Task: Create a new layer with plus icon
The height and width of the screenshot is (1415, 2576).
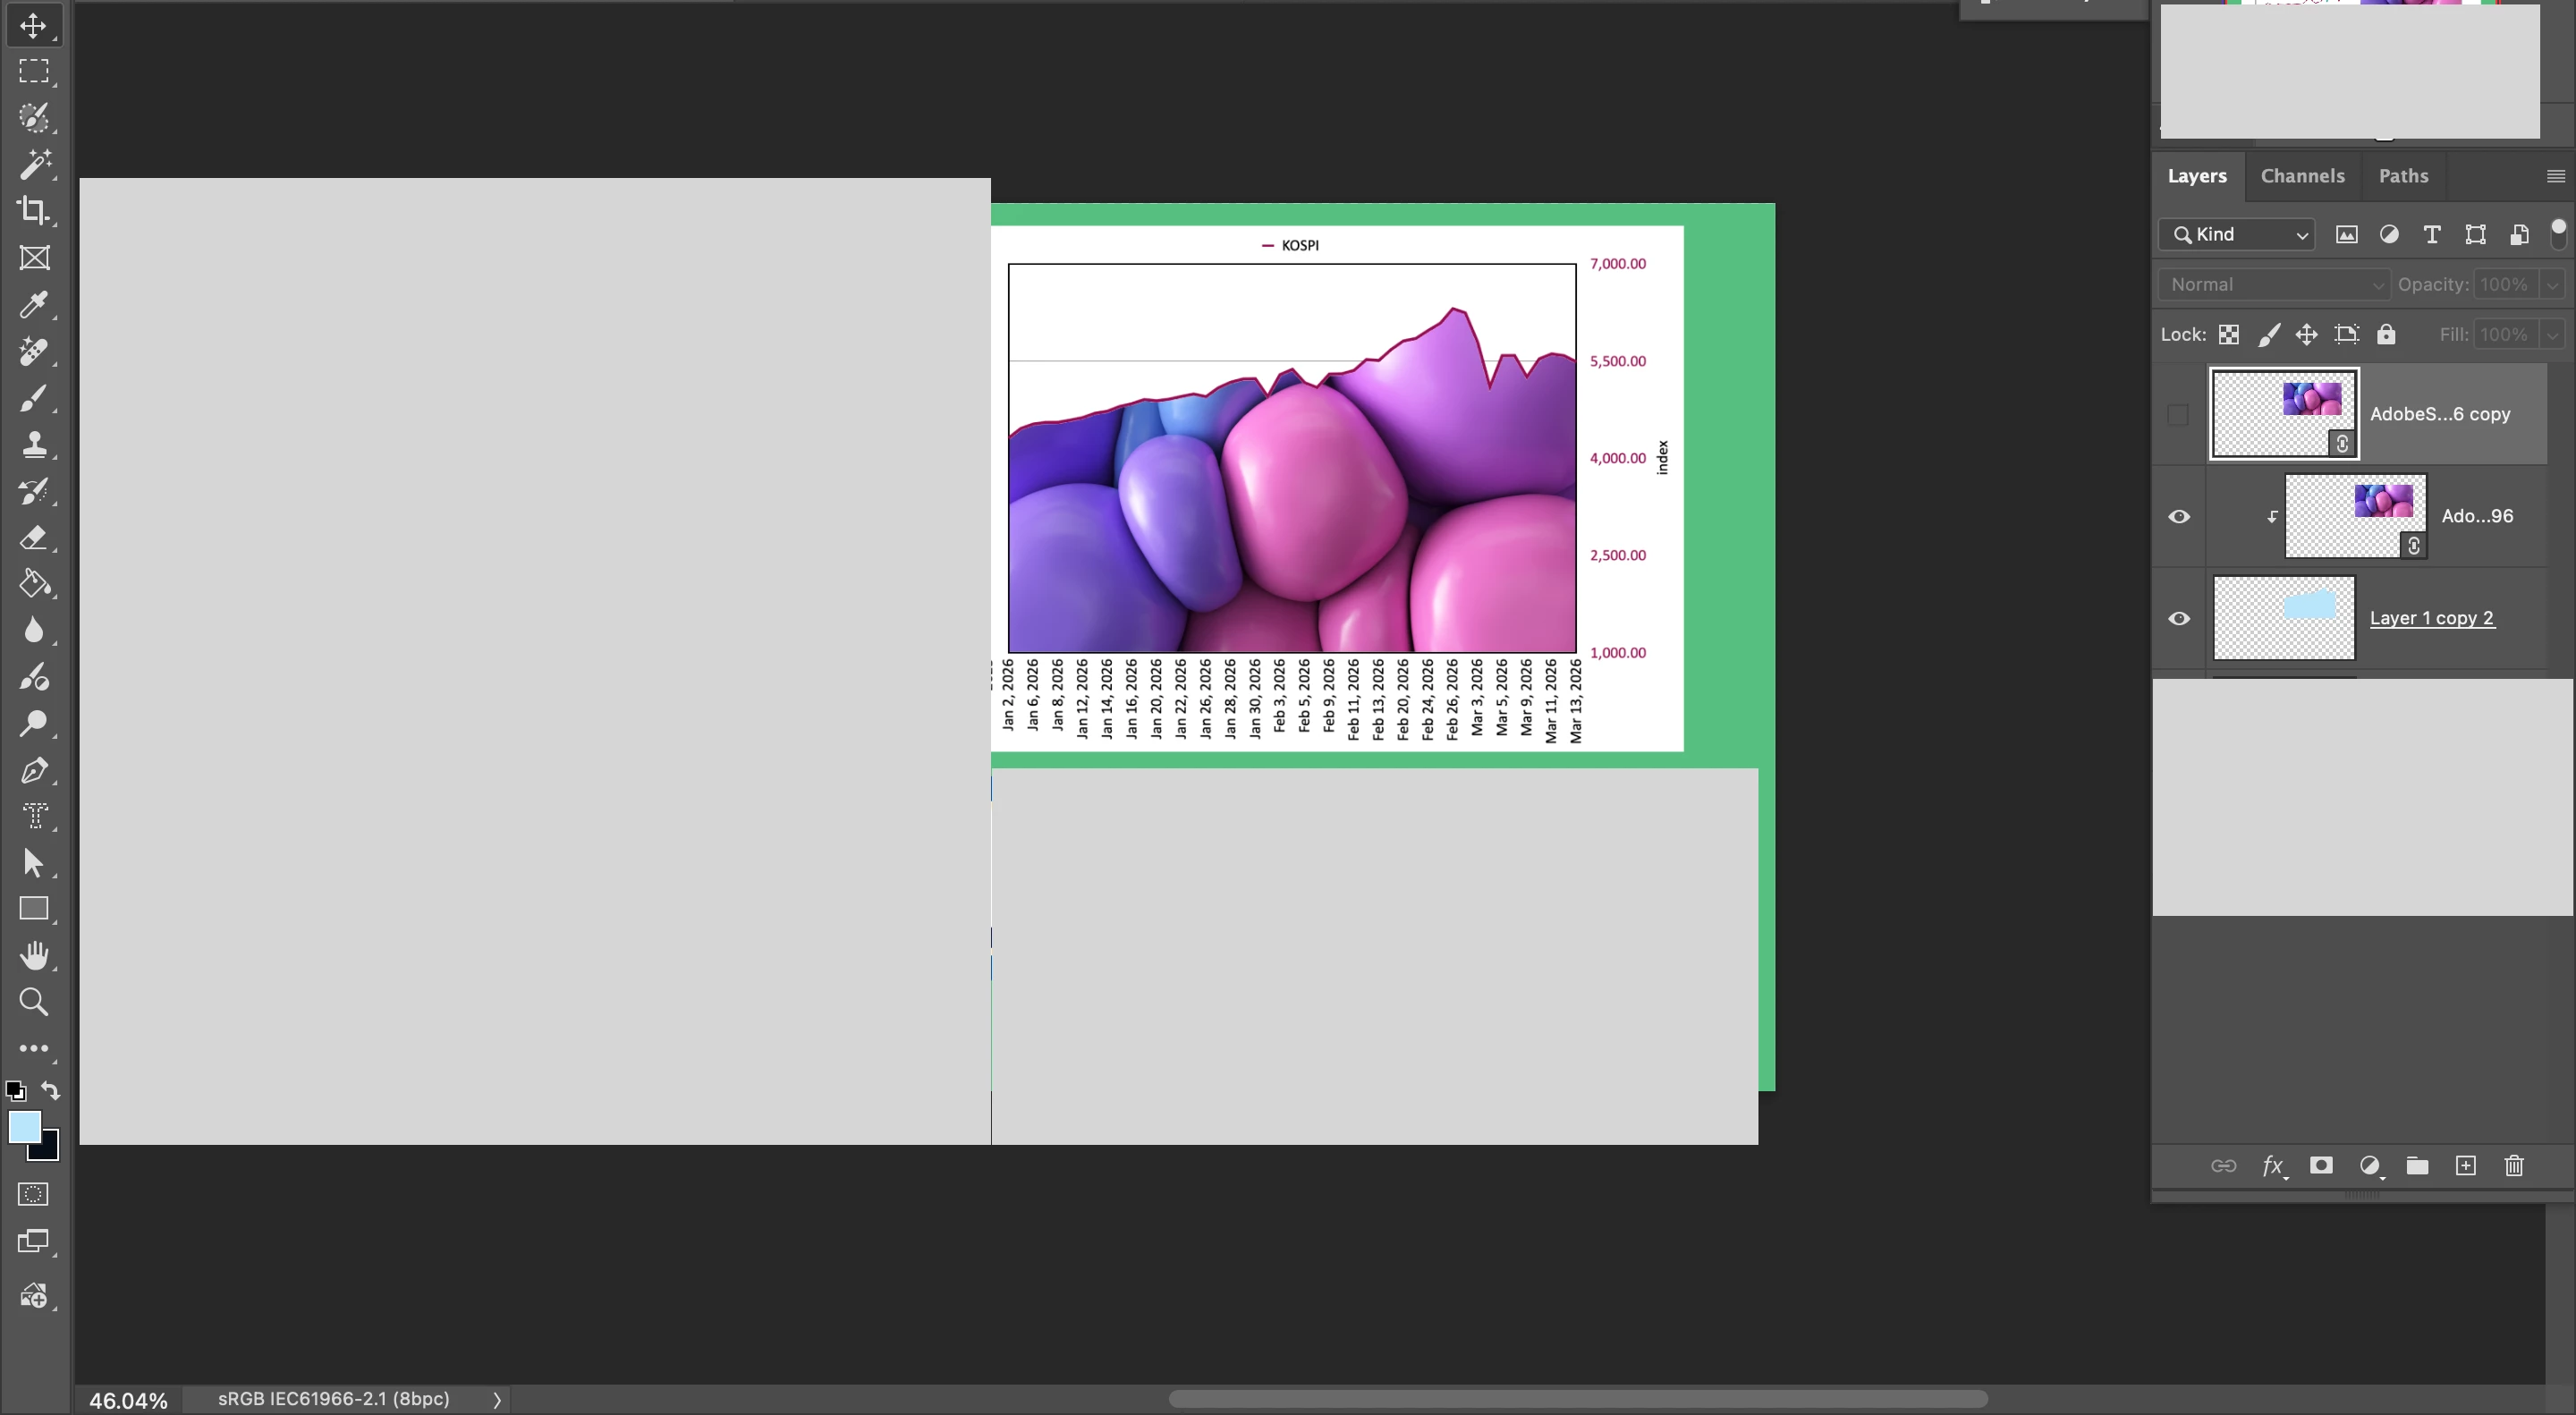Action: [2466, 1165]
